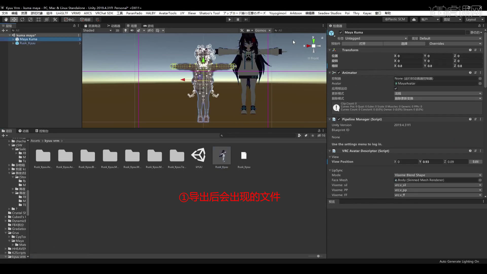Activate the Hand pan tool
Image resolution: width=487 pixels, height=274 pixels.
pyautogui.click(x=6, y=20)
